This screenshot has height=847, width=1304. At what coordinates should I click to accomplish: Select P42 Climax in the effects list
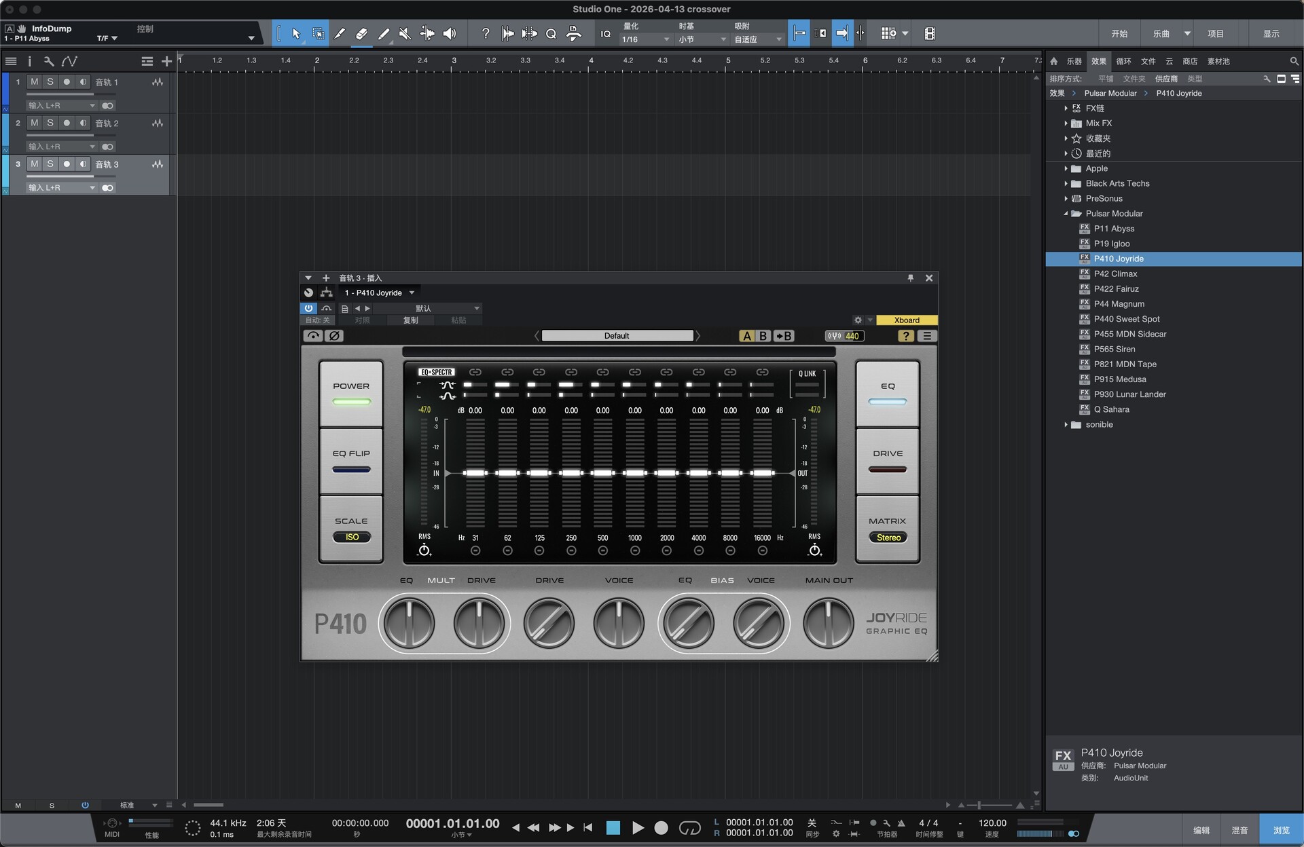(x=1115, y=274)
